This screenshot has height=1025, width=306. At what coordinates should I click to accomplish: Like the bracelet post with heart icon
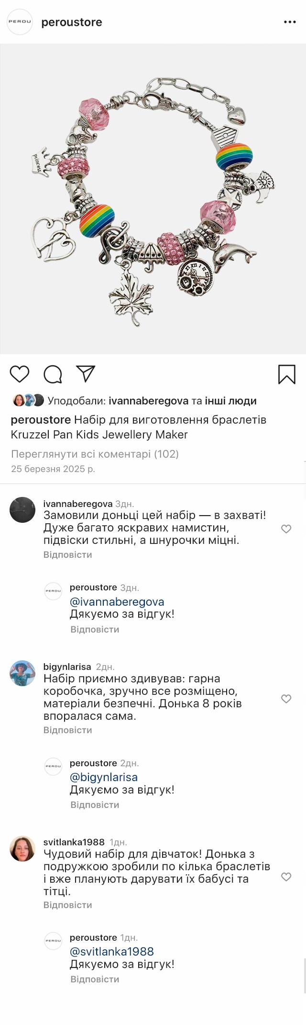pyautogui.click(x=20, y=374)
